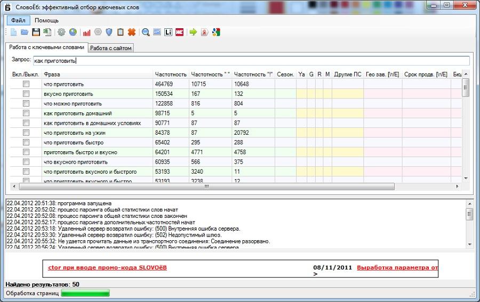This screenshot has height=302, width=480.
Task: Open settings via the gear icon
Action: coord(61,32)
